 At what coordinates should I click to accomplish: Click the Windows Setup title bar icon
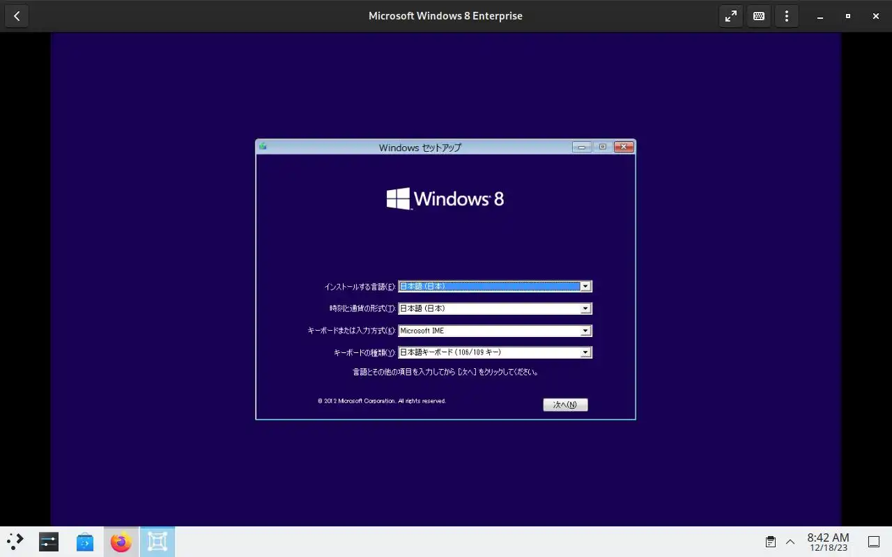point(263,146)
